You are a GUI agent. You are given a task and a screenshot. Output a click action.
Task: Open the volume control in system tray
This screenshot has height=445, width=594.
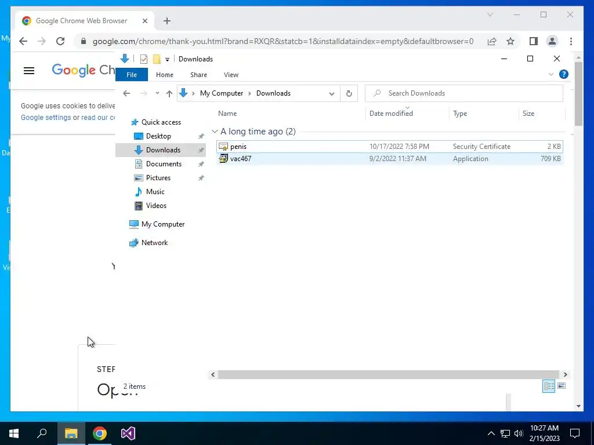point(519,433)
